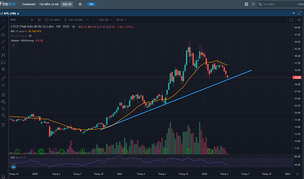Activate the ruler measure tool
This screenshot has width=304, height=179.
(2, 78)
